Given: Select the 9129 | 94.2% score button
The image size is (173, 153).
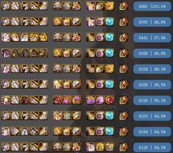Looking at the screenshot, I should click(152, 147).
